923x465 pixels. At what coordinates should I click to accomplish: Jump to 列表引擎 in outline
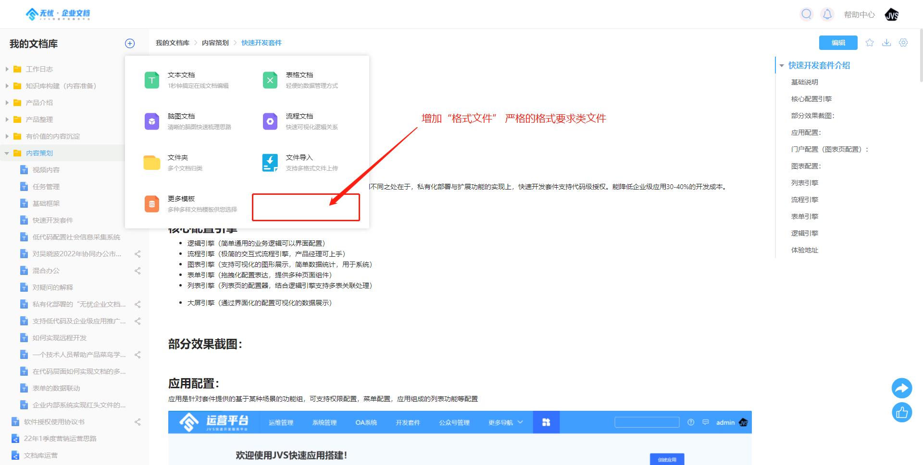pyautogui.click(x=804, y=183)
